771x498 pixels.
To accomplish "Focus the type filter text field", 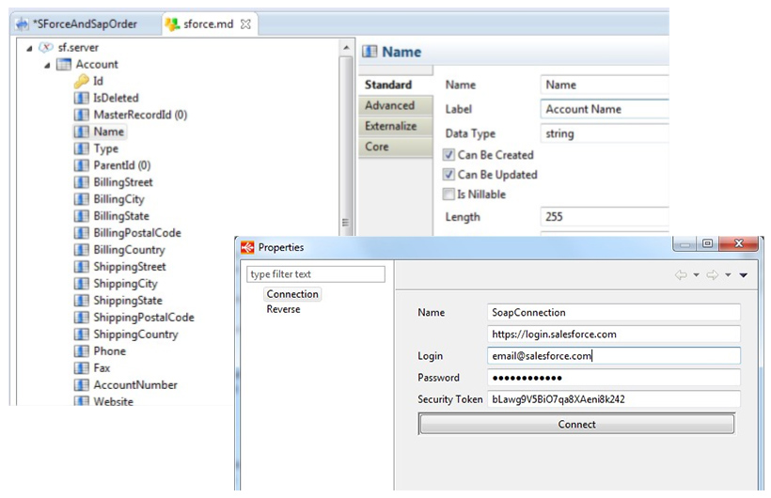I will click(x=316, y=274).
